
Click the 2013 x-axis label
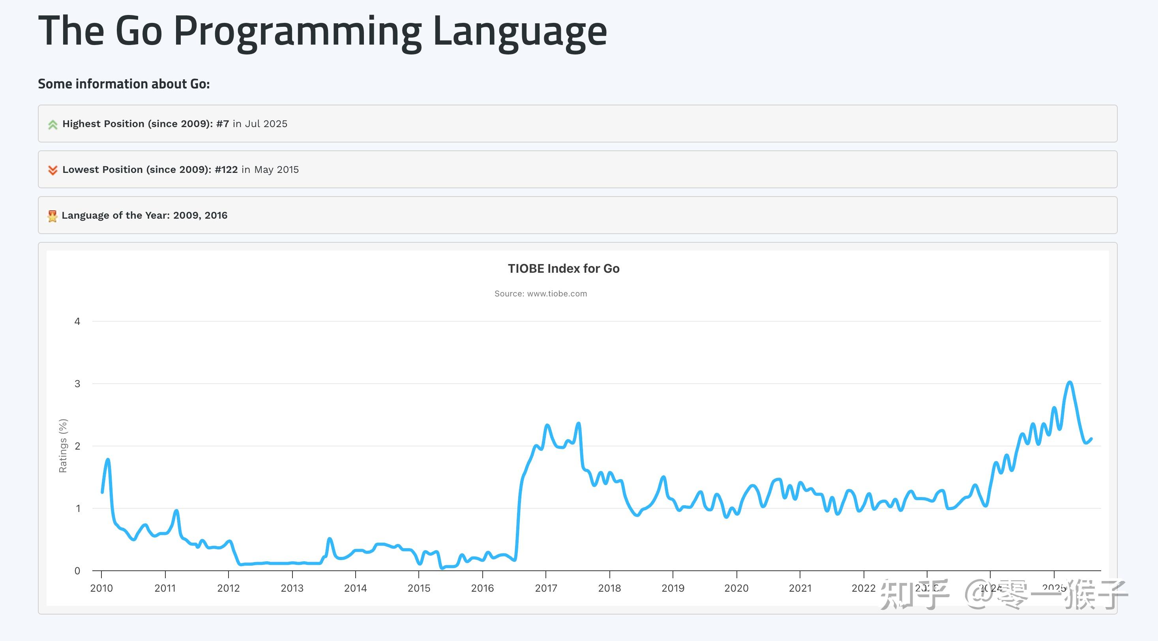click(x=292, y=588)
